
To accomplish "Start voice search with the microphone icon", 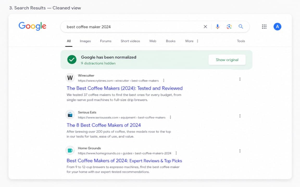I will click(x=217, y=27).
